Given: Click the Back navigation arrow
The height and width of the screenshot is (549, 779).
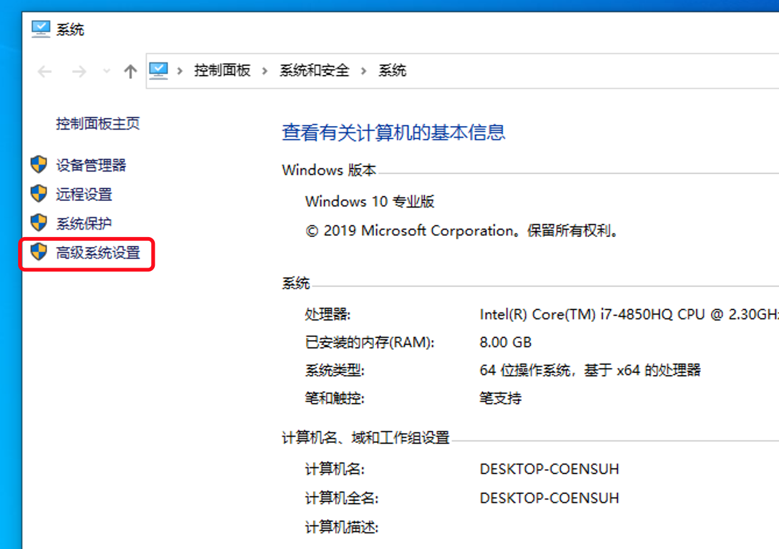Looking at the screenshot, I should 45,71.
